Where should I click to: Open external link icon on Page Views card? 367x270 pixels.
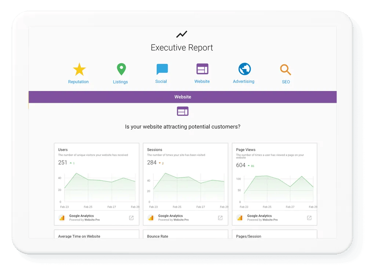coord(309,218)
